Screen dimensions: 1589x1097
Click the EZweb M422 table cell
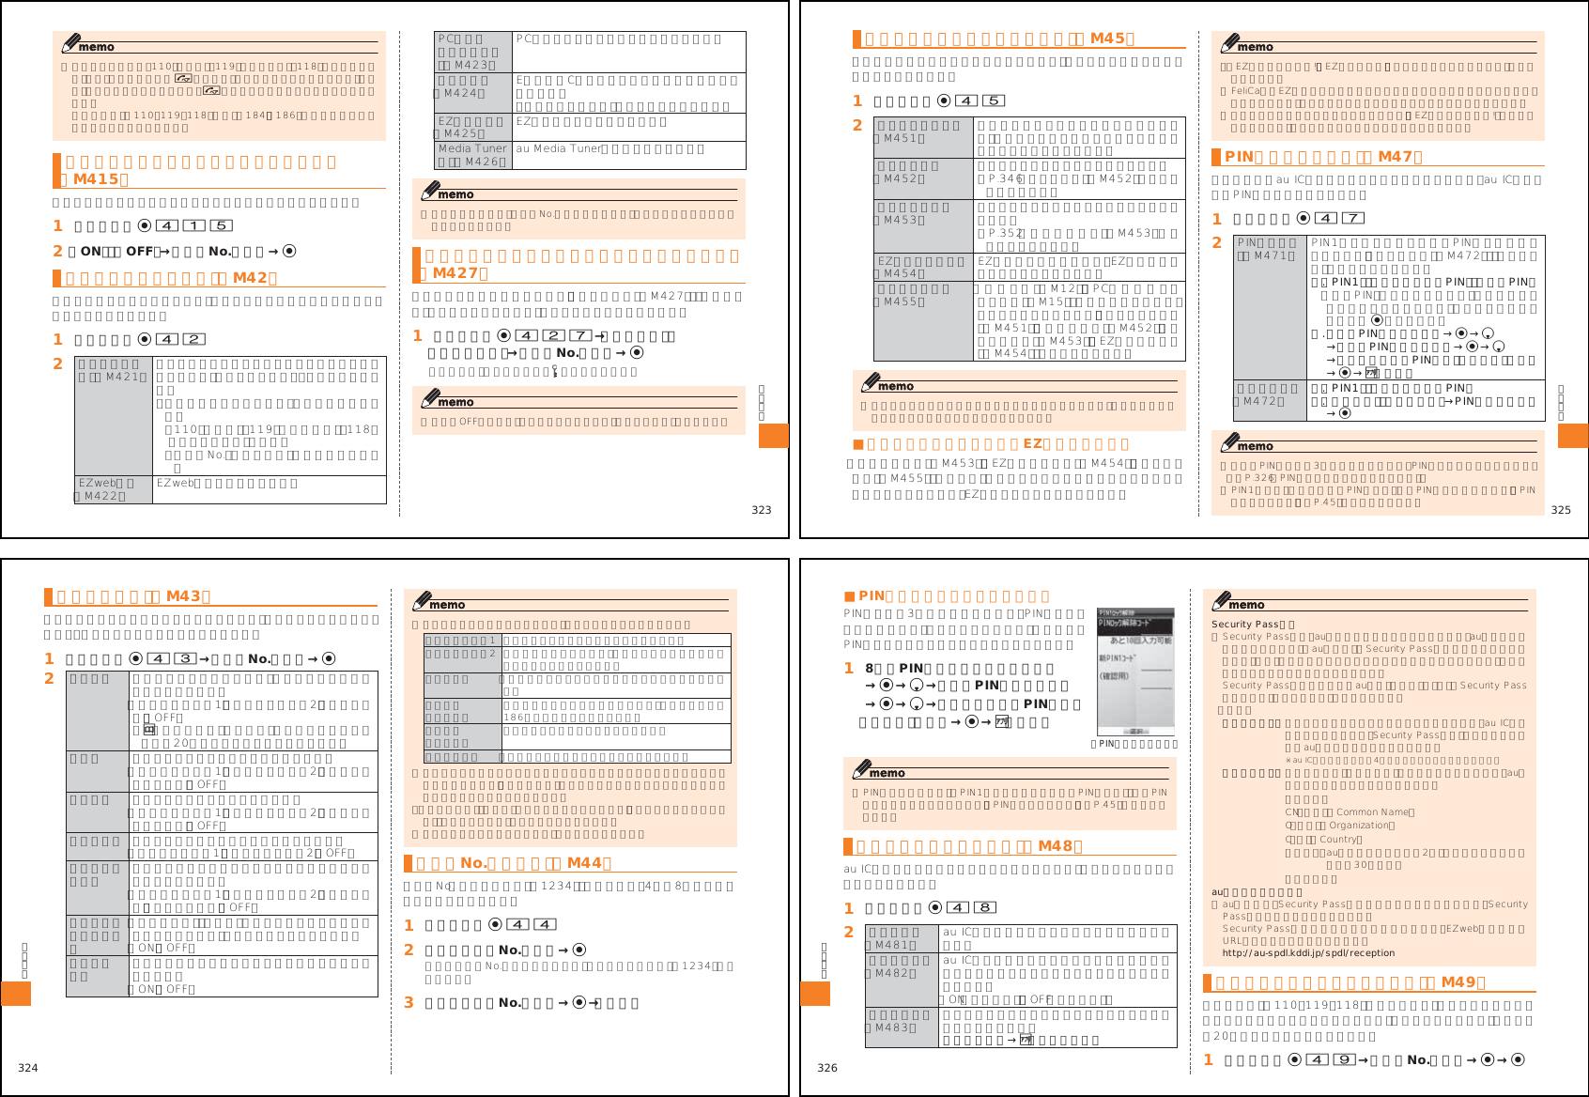click(x=114, y=489)
